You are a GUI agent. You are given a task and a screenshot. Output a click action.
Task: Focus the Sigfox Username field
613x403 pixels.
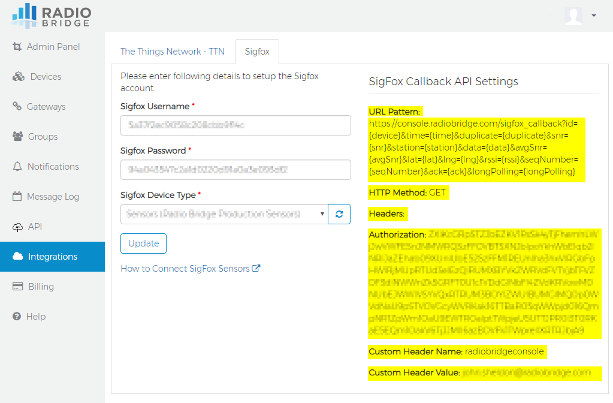pyautogui.click(x=235, y=125)
